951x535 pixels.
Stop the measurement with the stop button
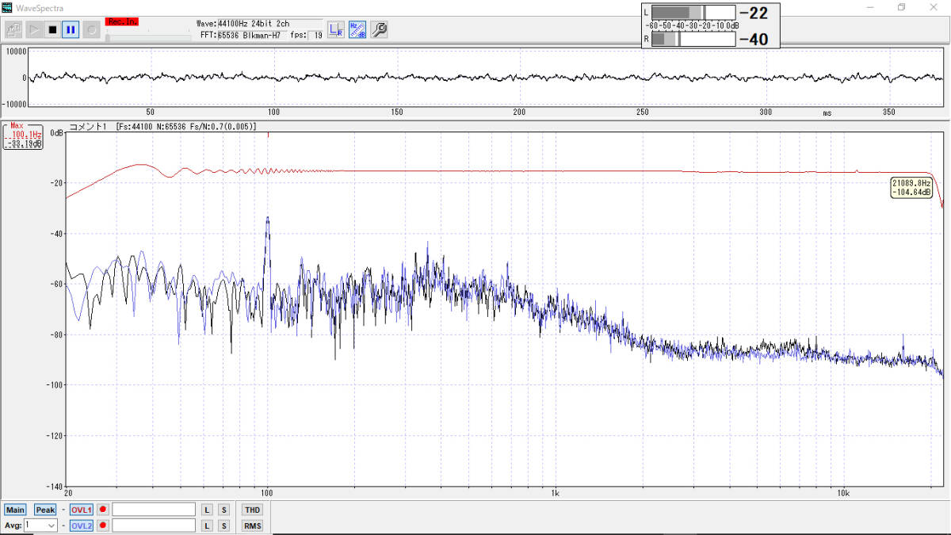52,30
